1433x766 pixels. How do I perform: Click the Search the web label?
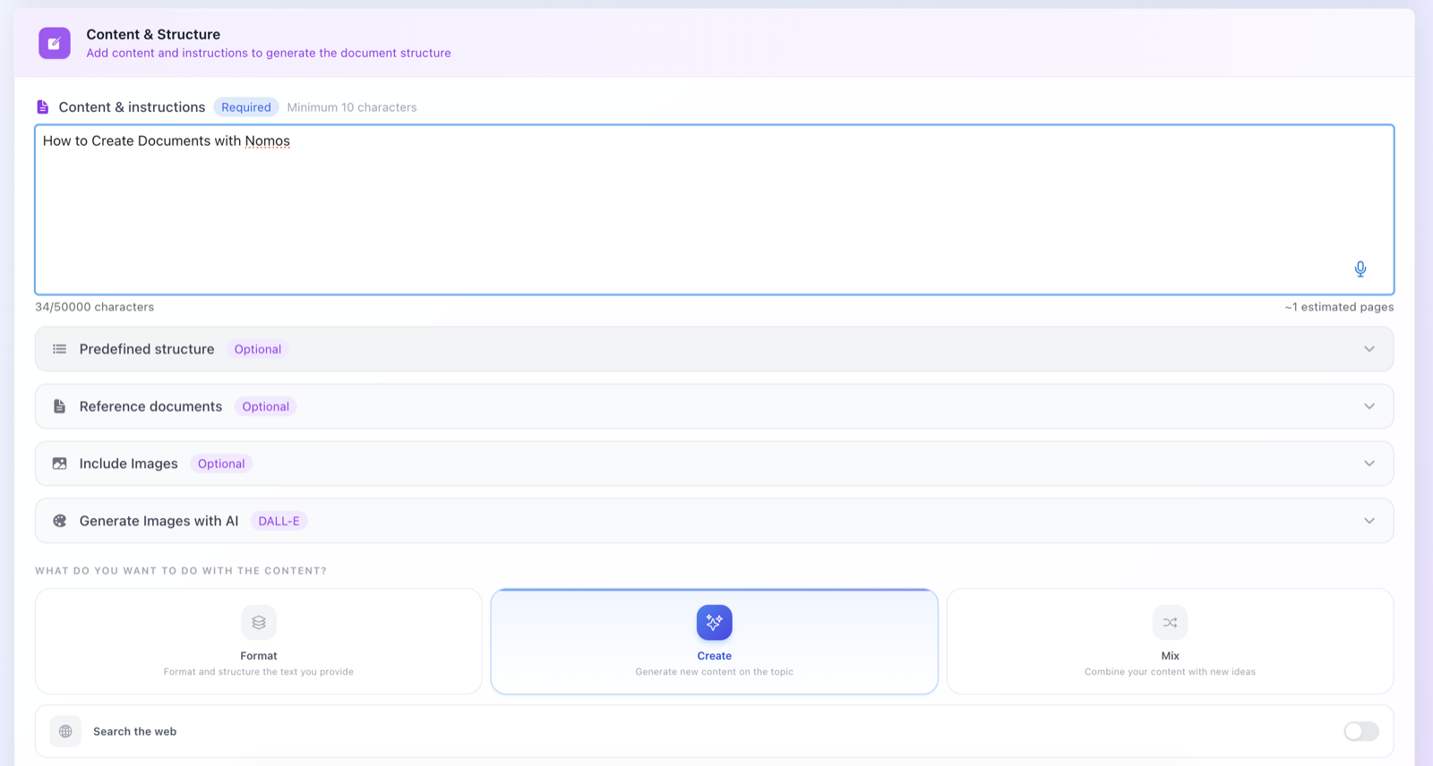135,731
